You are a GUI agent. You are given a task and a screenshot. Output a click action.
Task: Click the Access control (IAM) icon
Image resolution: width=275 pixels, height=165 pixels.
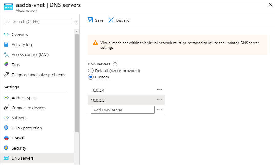6,54
